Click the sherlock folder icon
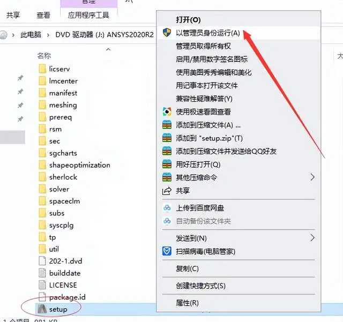Screen dimensions: 343x322 42,177
